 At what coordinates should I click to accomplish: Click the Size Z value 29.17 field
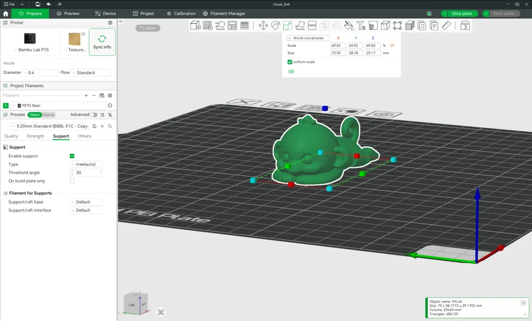[373, 53]
